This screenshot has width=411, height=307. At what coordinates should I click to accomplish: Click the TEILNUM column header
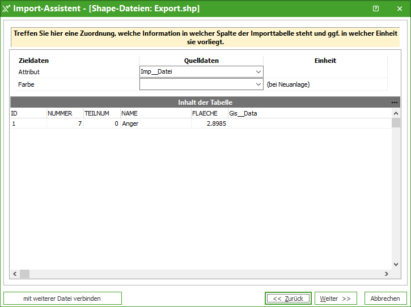click(x=102, y=113)
